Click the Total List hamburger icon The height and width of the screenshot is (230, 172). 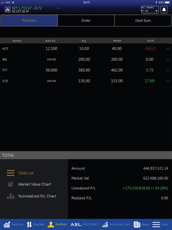(x=10, y=173)
